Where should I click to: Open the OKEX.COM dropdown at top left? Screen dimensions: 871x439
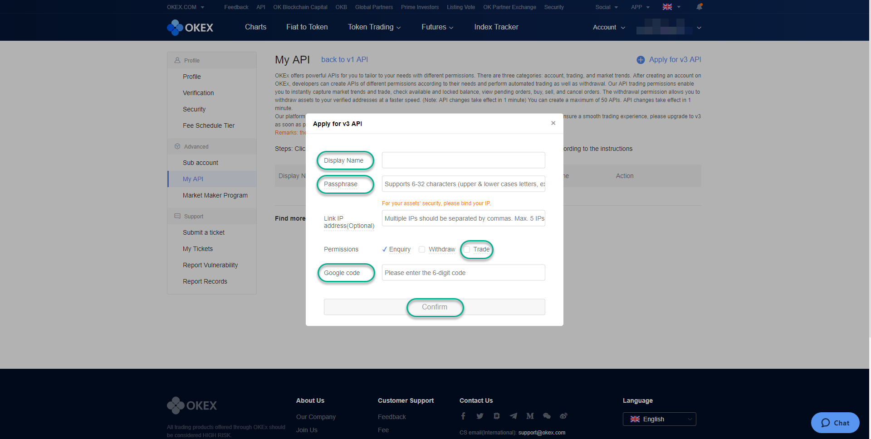(x=185, y=7)
